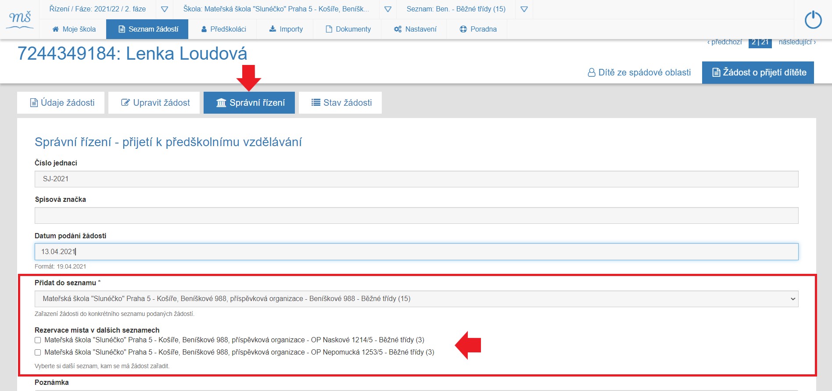Switch to Údaje žádosti tab

(61, 103)
